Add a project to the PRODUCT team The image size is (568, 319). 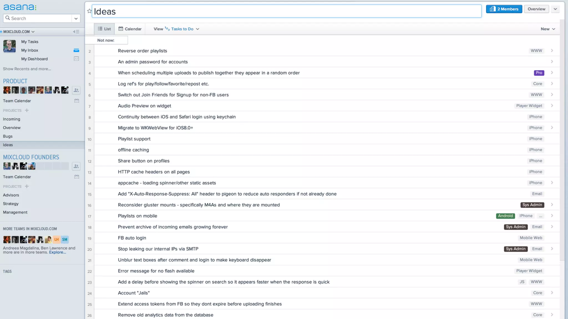click(27, 110)
